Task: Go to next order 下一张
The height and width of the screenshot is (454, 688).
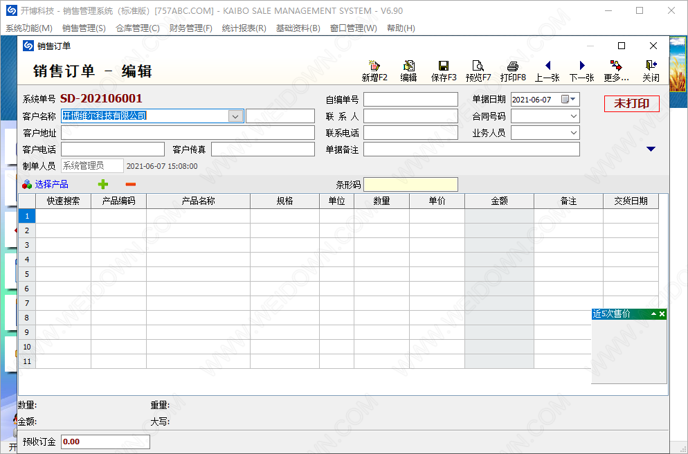Action: (581, 71)
